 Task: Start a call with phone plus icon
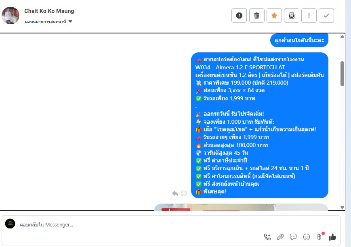pyautogui.click(x=267, y=237)
